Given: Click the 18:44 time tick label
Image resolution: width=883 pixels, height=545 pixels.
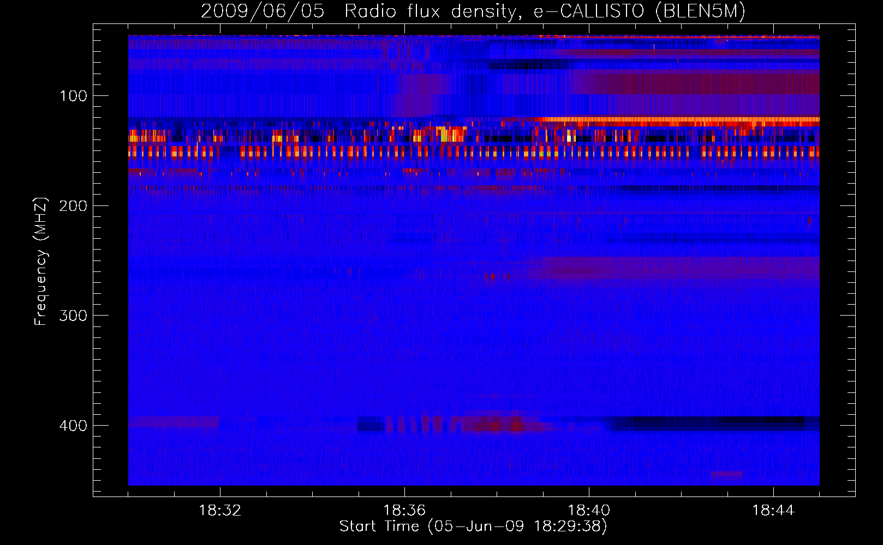Looking at the screenshot, I should [x=773, y=511].
